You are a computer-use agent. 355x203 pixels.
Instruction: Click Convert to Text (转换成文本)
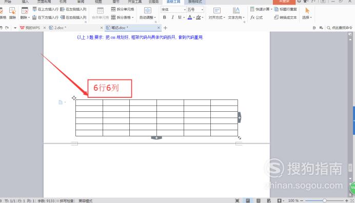286,17
